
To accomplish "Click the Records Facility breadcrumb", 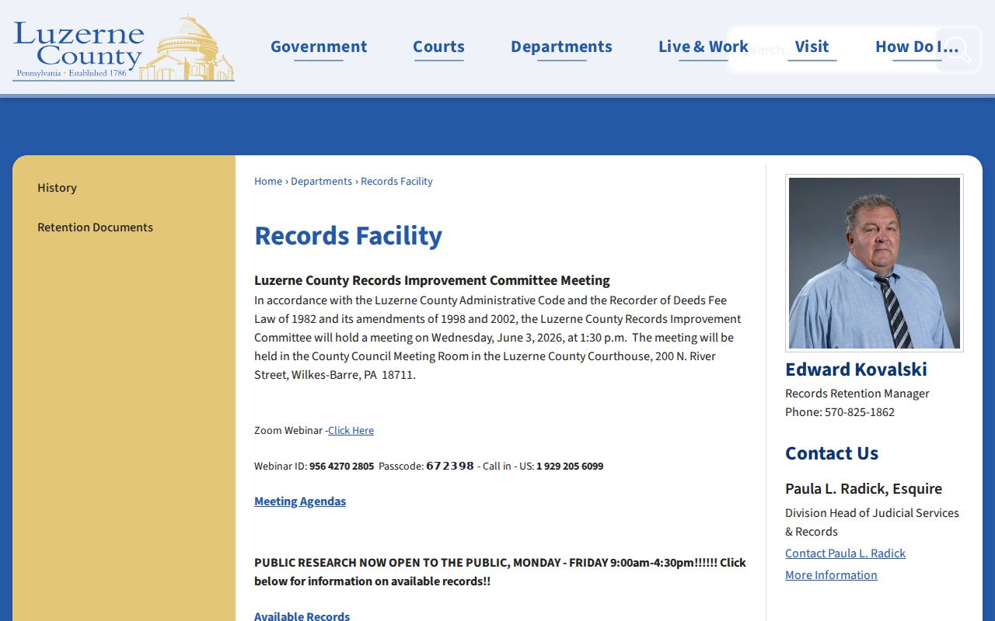I will tap(396, 182).
